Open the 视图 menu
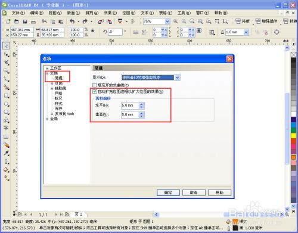Viewport: 298px width, 233px height. pyautogui.click(x=55, y=13)
